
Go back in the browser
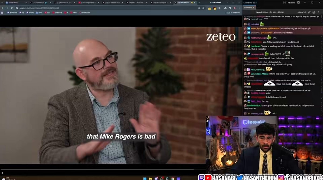click(2, 8)
